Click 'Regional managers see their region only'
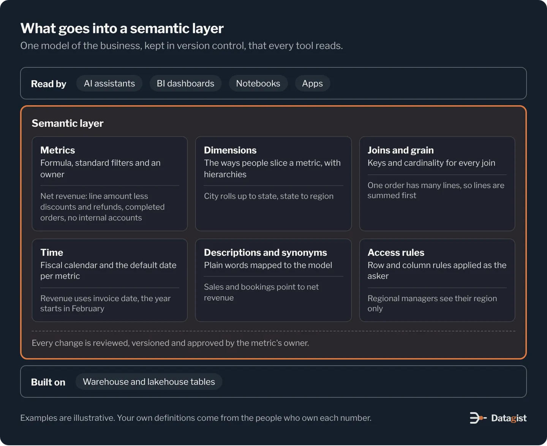Image resolution: width=547 pixels, height=446 pixels. pyautogui.click(x=432, y=303)
